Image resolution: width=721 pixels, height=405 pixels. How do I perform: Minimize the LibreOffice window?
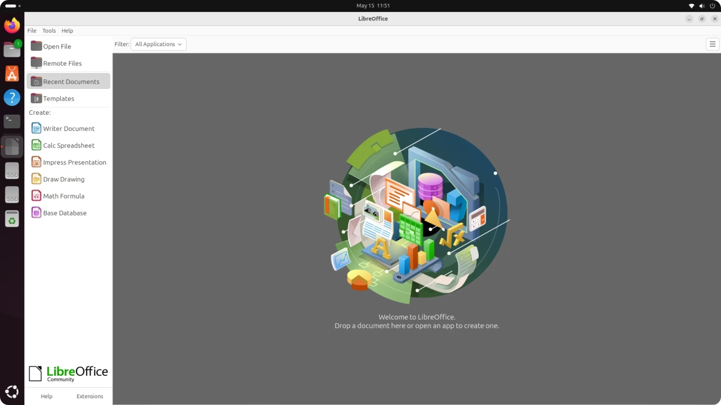[x=689, y=19]
